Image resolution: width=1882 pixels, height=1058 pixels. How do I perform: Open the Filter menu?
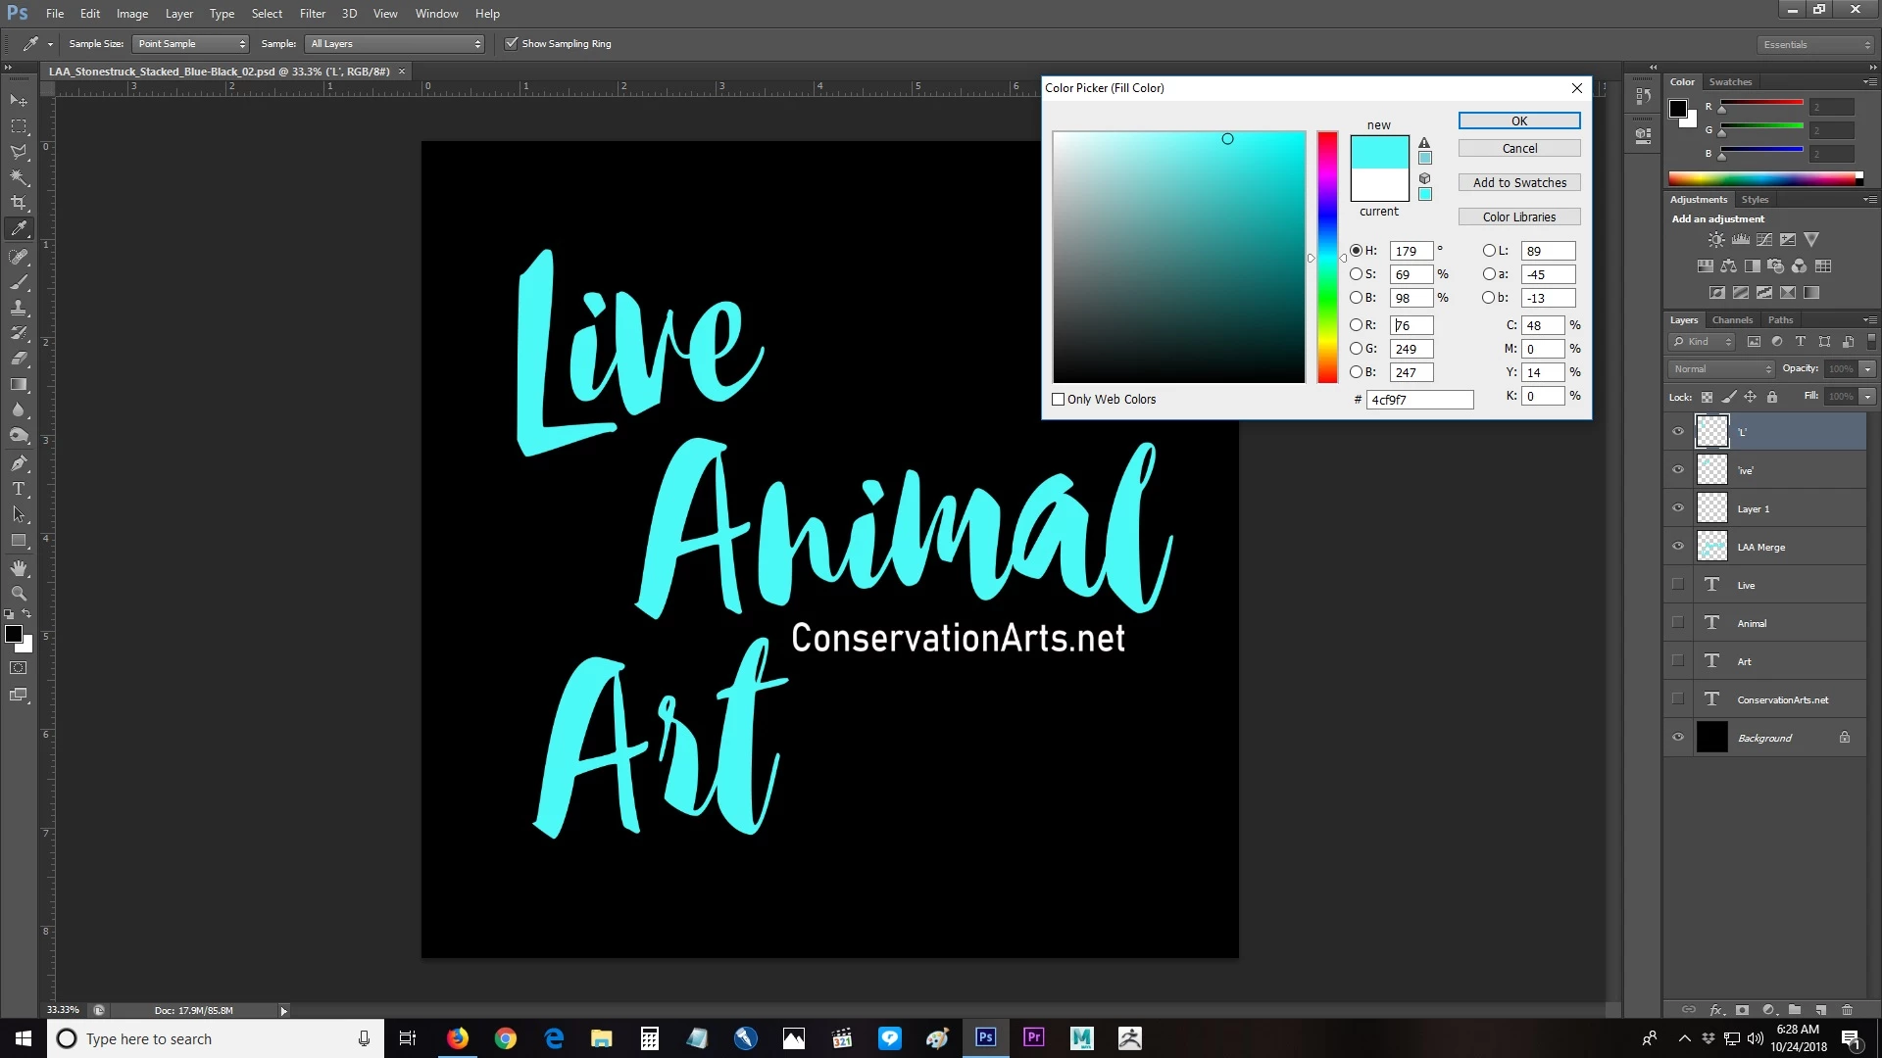312,14
